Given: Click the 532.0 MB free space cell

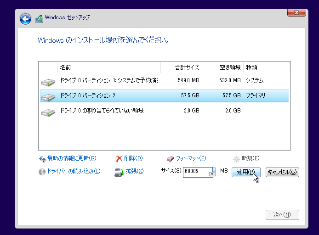Looking at the screenshot, I should (x=230, y=80).
